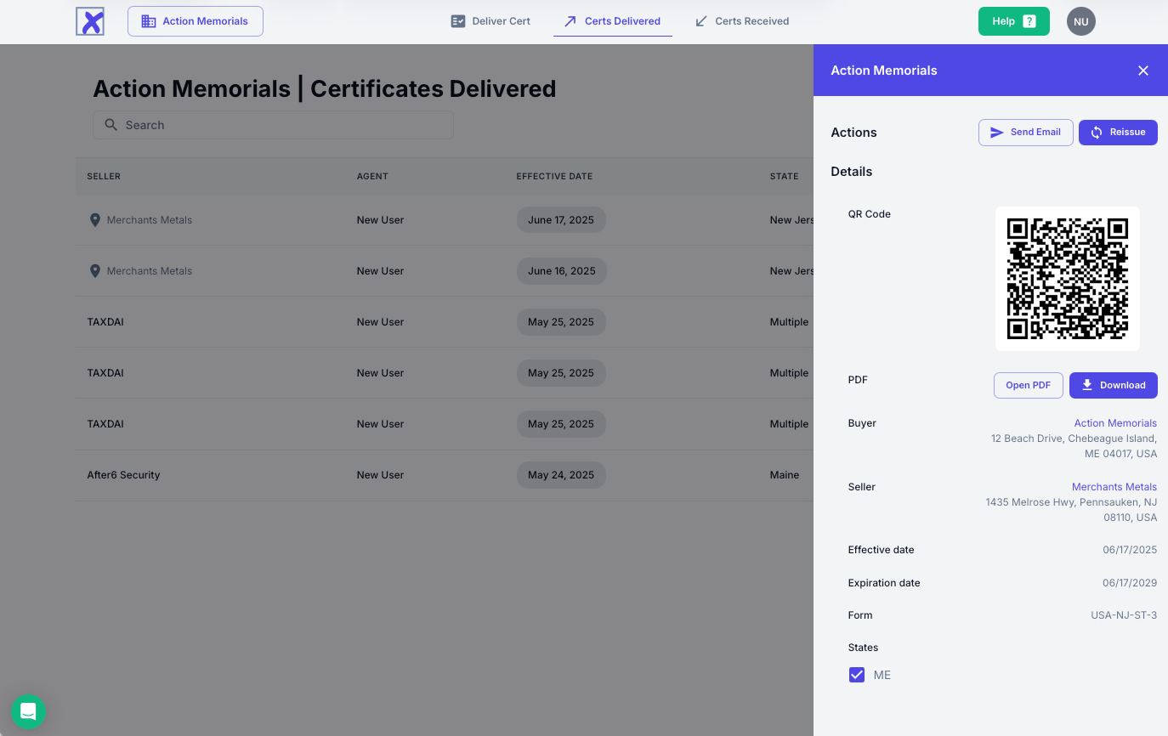This screenshot has height=736, width=1168.
Task: Click the NU user avatar
Action: [x=1080, y=21]
